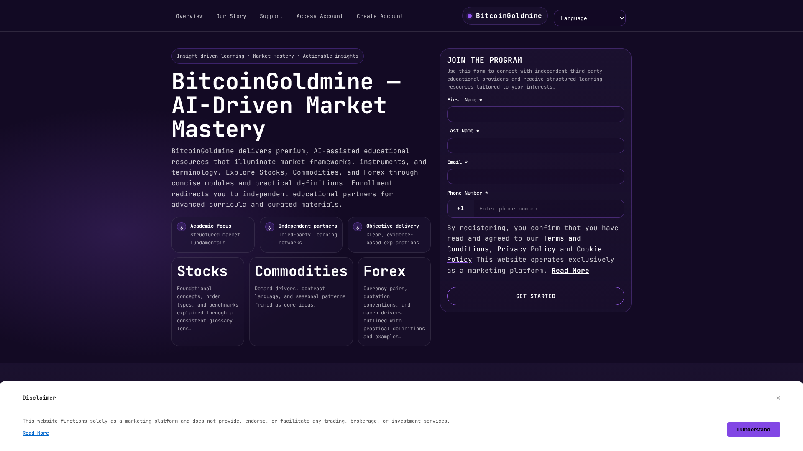Screen dimensions: 803x451
Task: Focus the Last Name field
Action: 535,146
